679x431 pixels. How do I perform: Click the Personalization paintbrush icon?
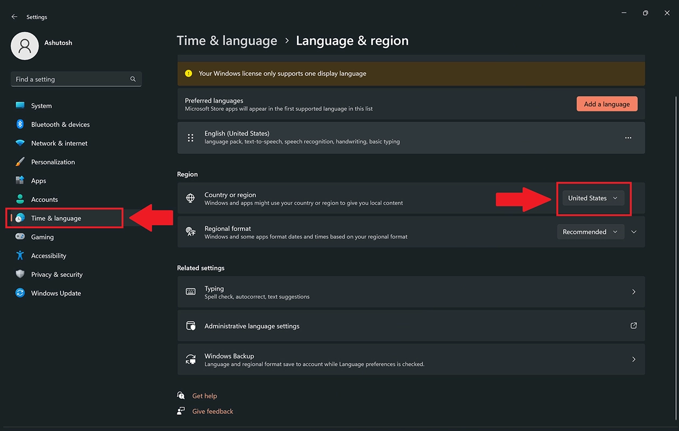pyautogui.click(x=20, y=162)
